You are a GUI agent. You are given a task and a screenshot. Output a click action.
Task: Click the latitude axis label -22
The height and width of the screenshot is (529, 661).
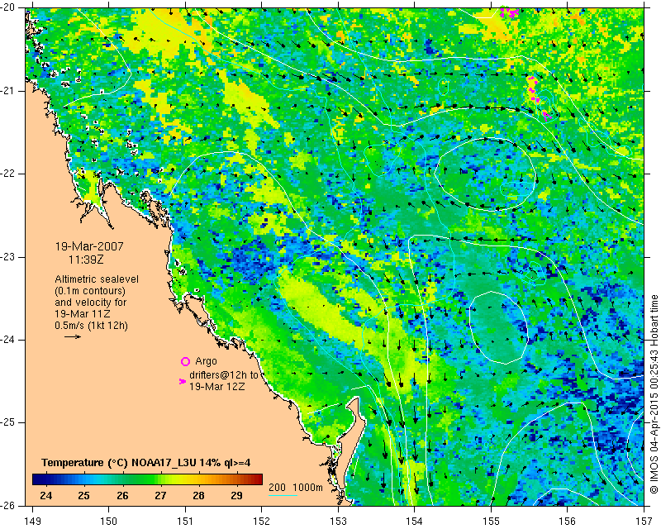click(7, 174)
